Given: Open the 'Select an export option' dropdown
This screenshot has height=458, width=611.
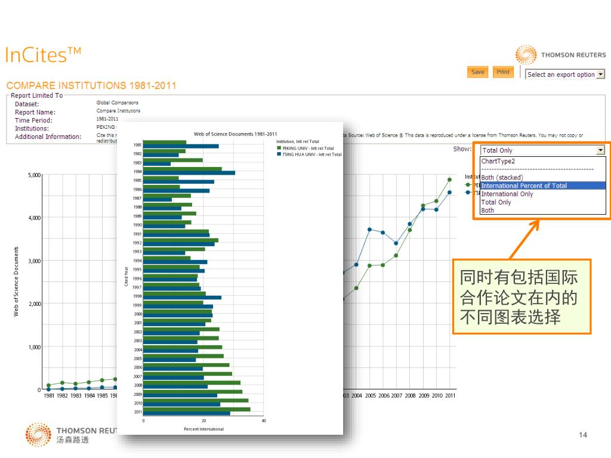Looking at the screenshot, I should pos(564,75).
